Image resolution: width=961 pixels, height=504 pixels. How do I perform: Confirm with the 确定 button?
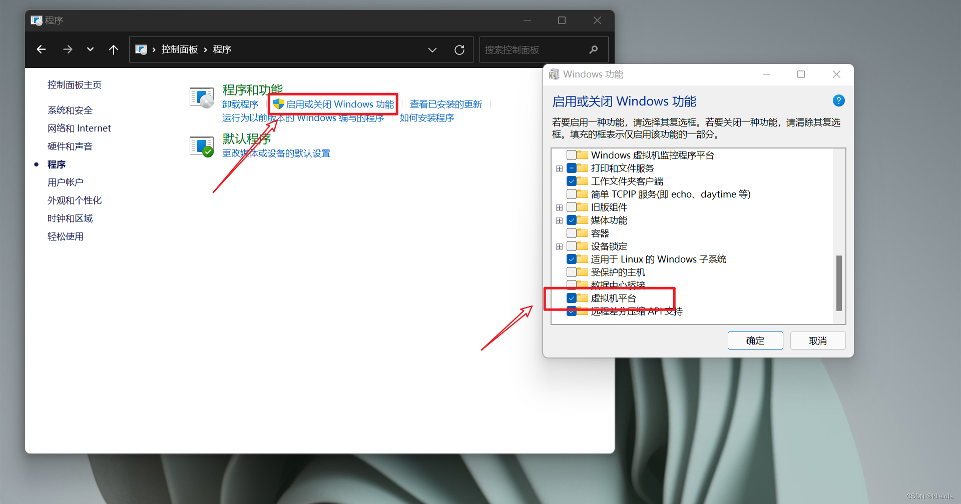click(x=755, y=340)
